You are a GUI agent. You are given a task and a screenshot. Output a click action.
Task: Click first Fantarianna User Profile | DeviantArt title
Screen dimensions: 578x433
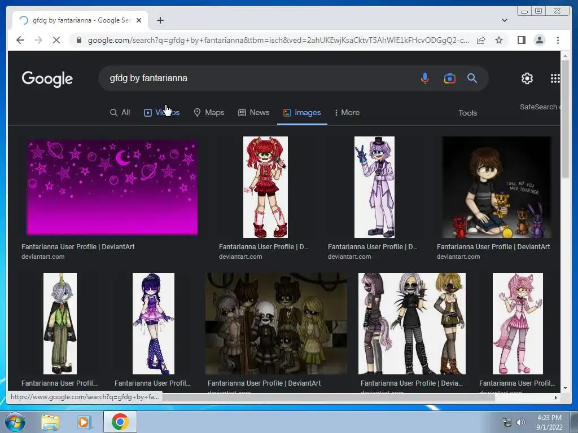(78, 247)
